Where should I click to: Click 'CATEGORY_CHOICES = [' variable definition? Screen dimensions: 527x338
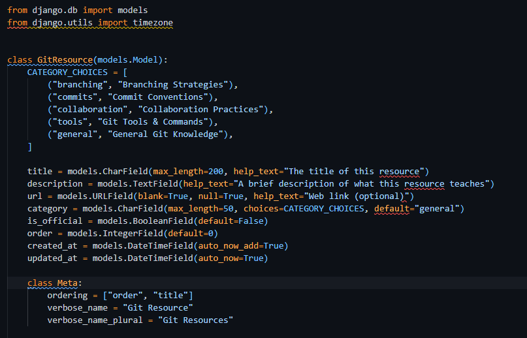pyautogui.click(x=77, y=72)
